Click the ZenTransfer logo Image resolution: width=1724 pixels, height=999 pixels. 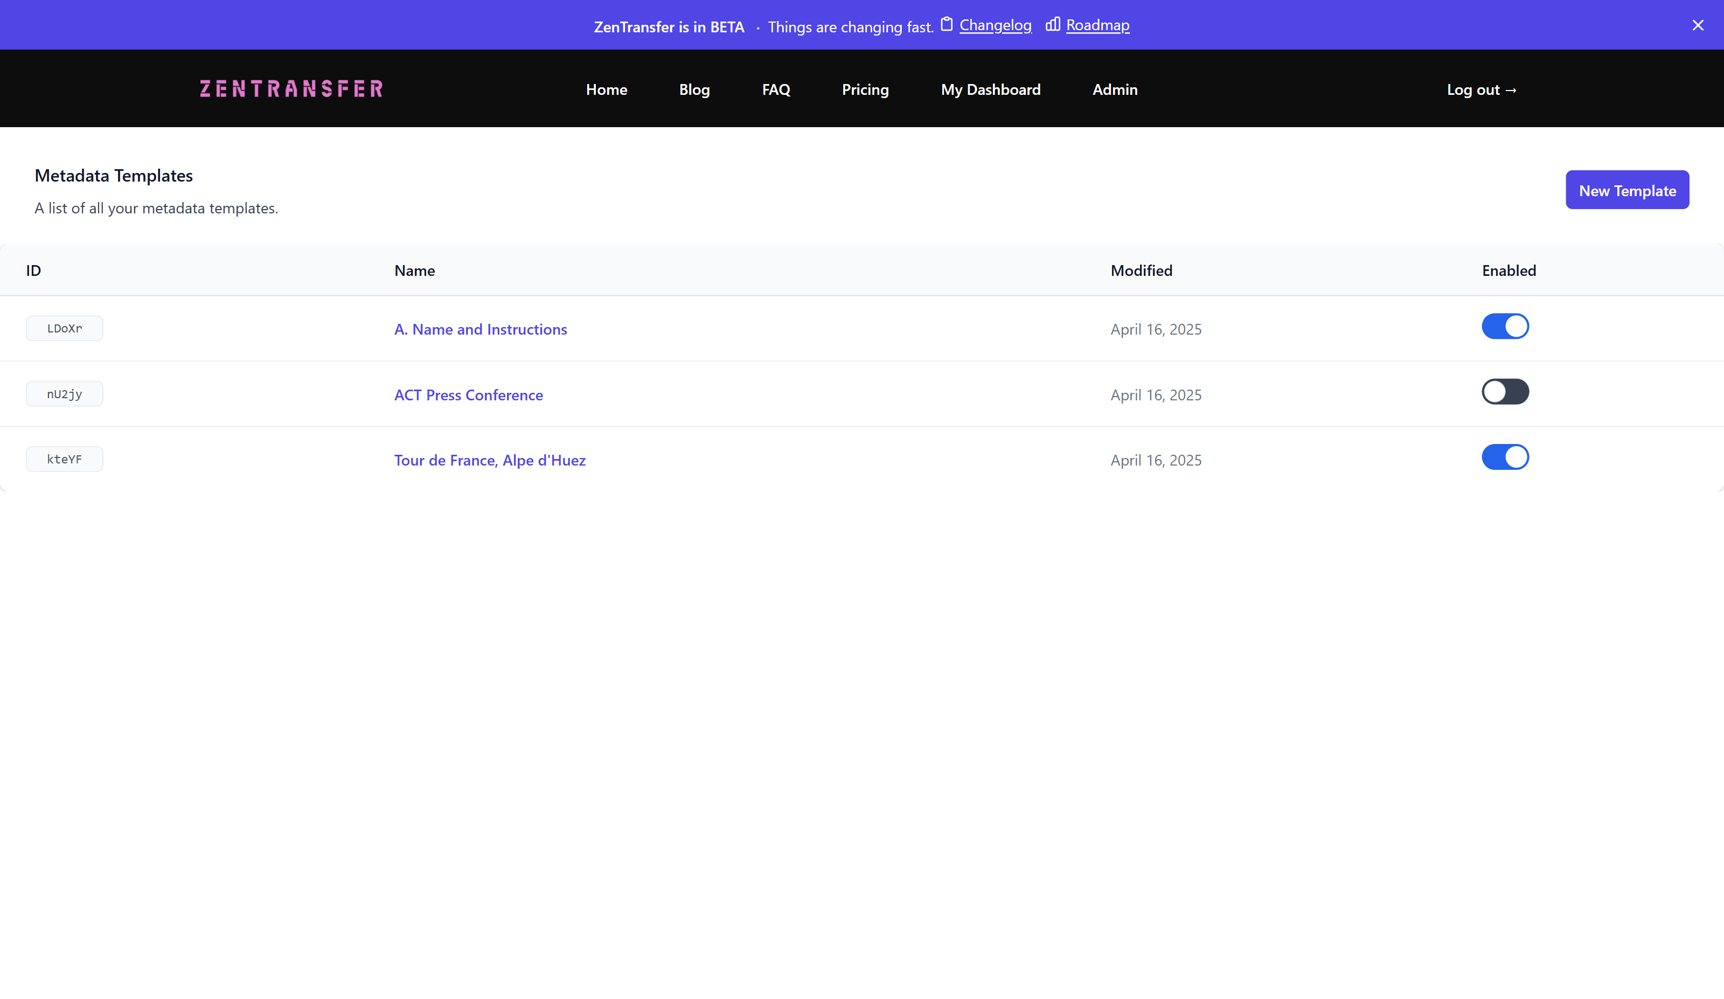291,89
